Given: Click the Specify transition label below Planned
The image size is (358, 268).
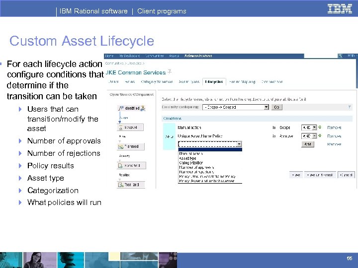Looking at the screenshot, I should tap(124, 156).
